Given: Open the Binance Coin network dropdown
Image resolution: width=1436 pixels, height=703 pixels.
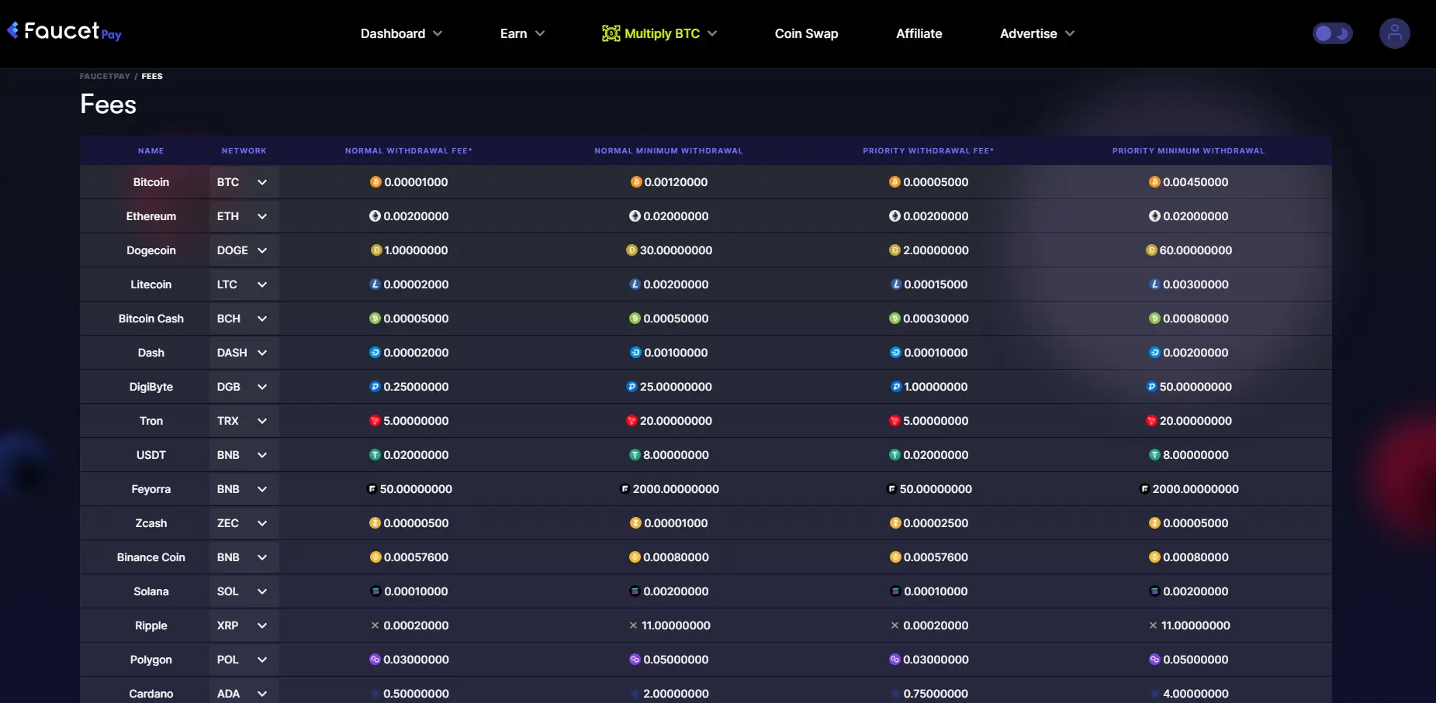Looking at the screenshot, I should (244, 557).
